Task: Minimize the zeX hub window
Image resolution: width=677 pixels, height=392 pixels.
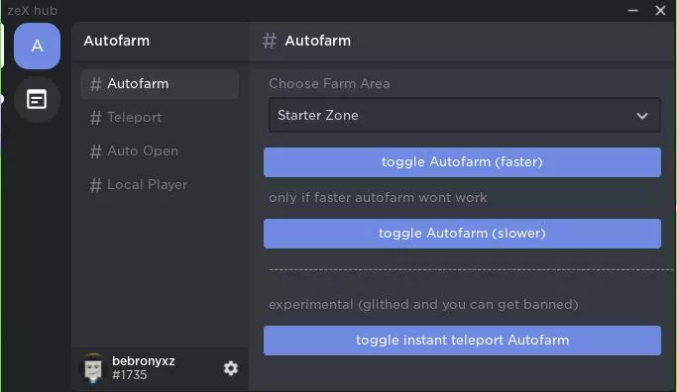Action: pyautogui.click(x=632, y=10)
